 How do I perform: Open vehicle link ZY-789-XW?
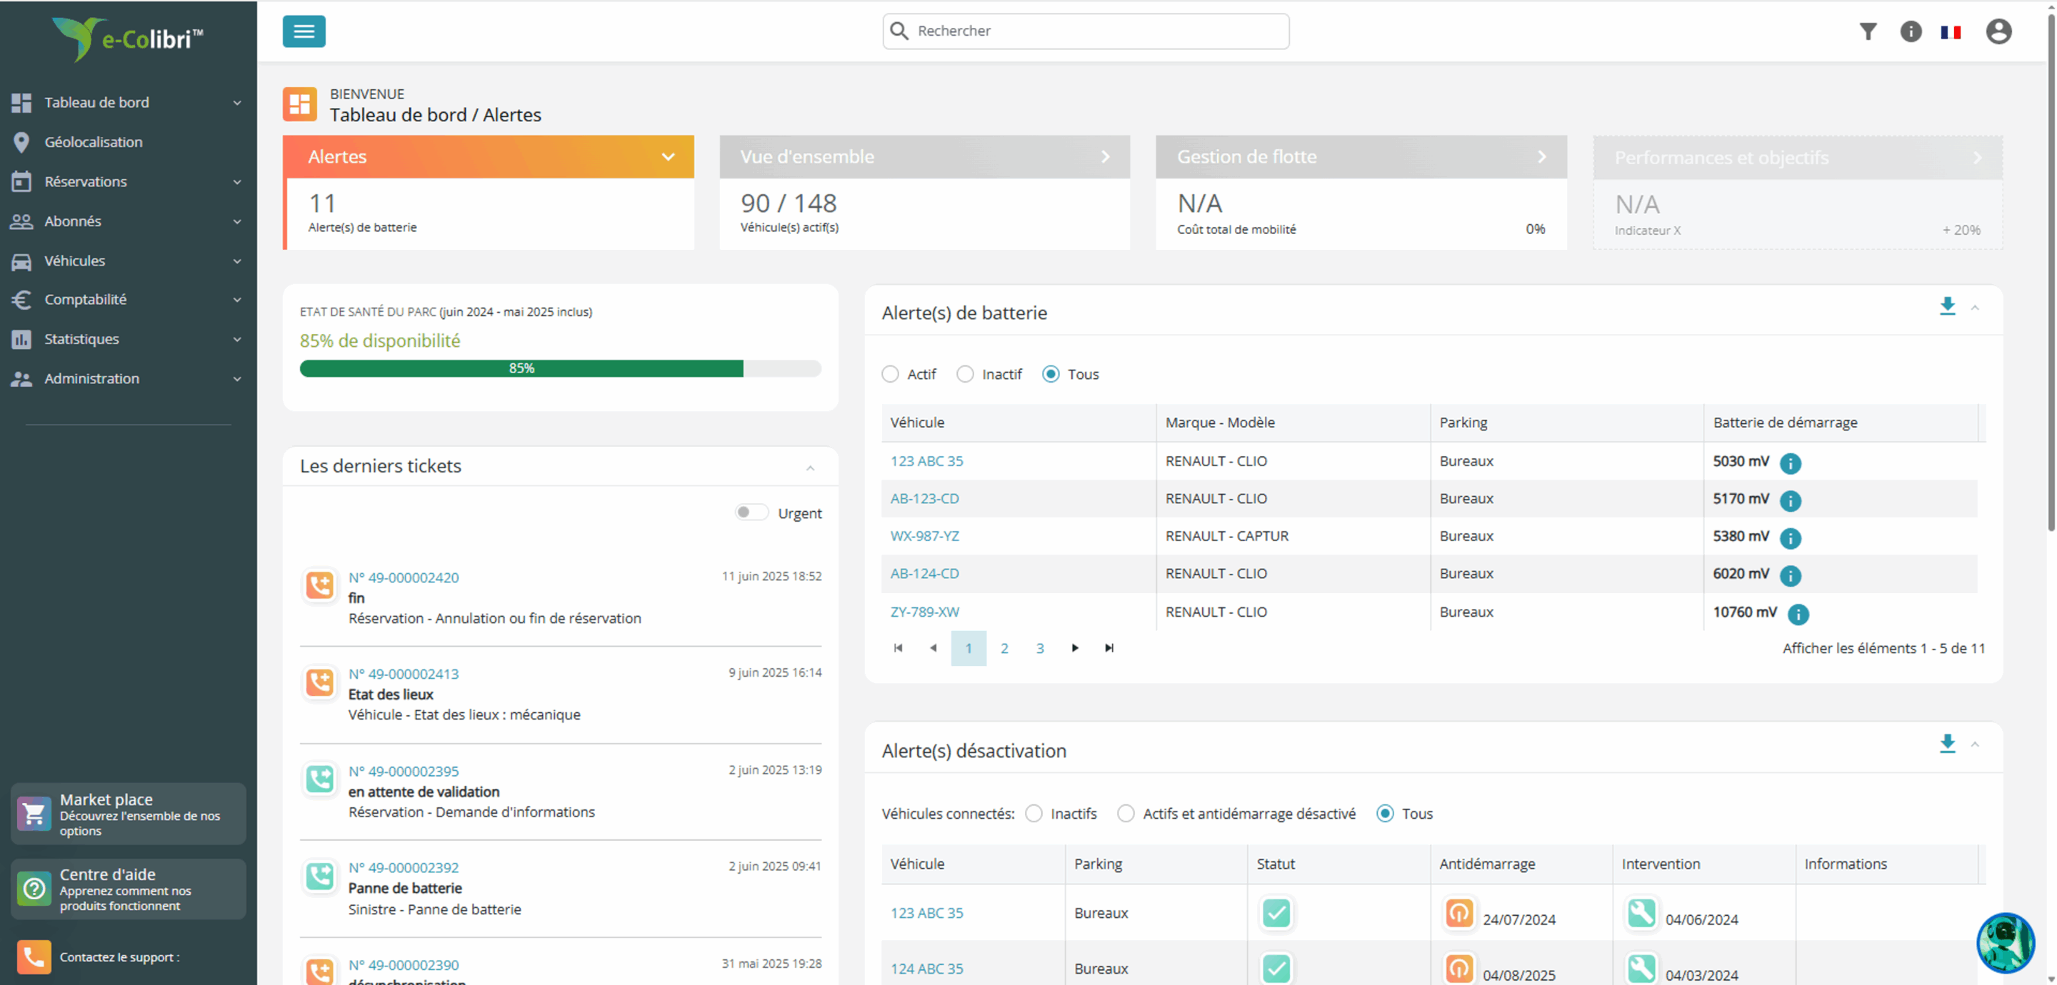925,612
